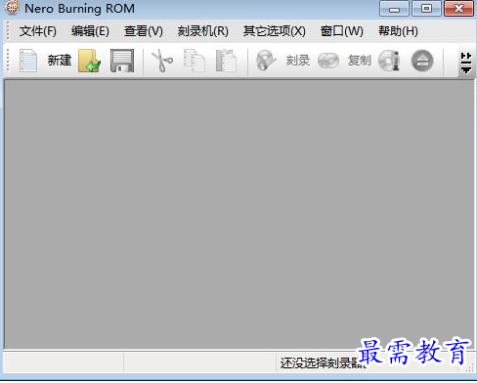Open the 窗口(W) menu
The width and height of the screenshot is (477, 383).
point(342,31)
